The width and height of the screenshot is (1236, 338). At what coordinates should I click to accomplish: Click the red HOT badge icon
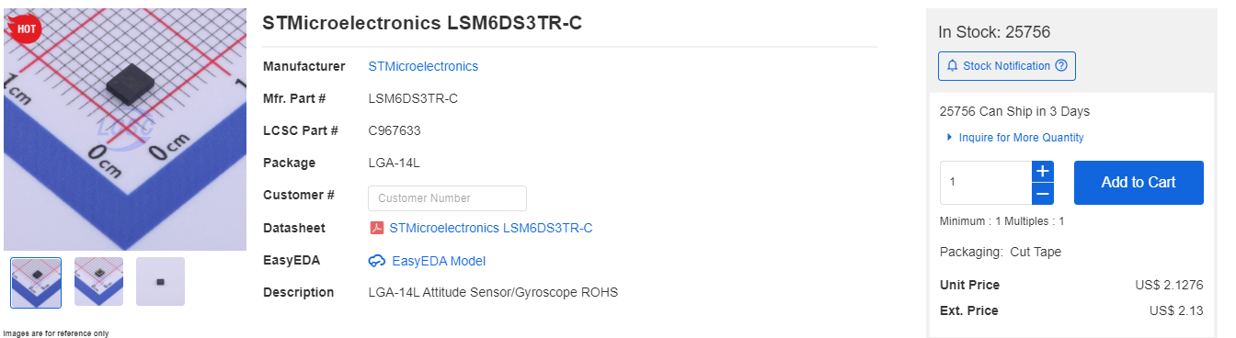(x=24, y=27)
